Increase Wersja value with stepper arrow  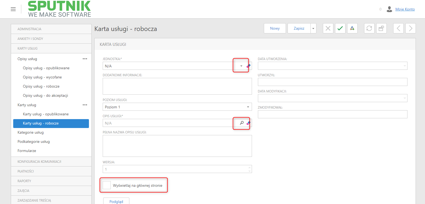250,167
